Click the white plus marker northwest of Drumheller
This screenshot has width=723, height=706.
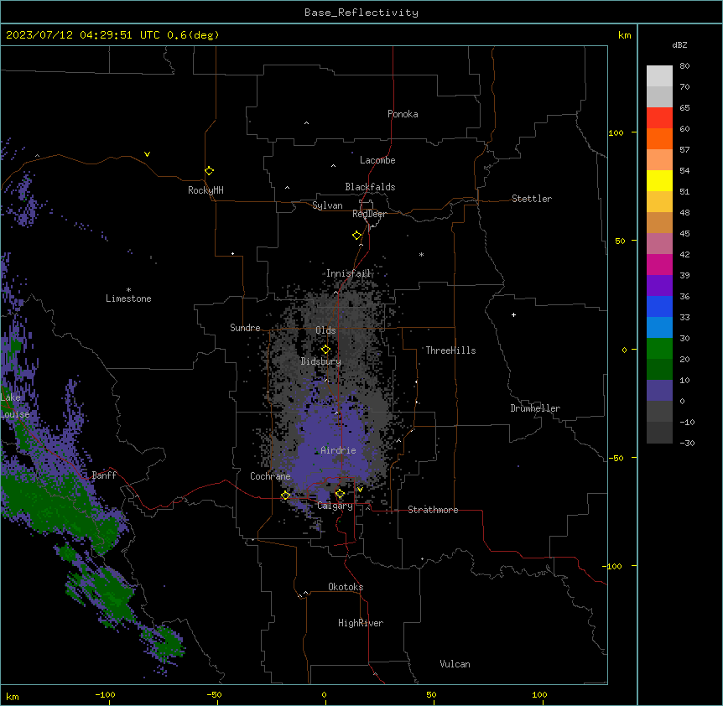[513, 314]
